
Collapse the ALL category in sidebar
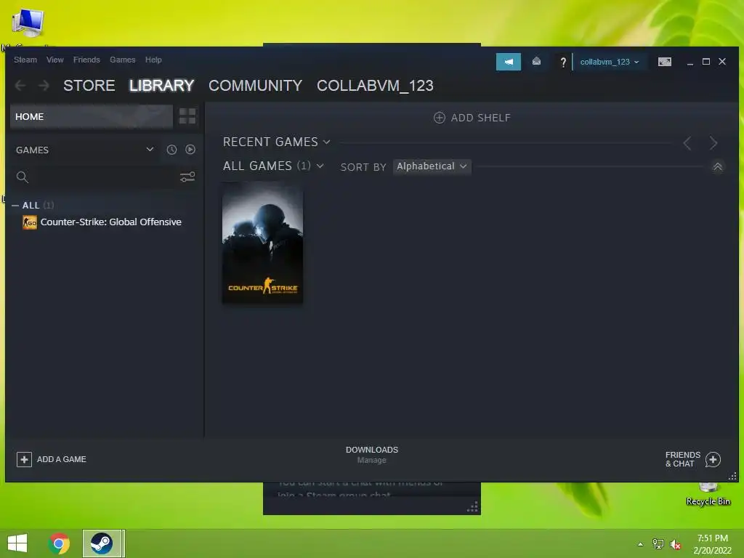15,206
